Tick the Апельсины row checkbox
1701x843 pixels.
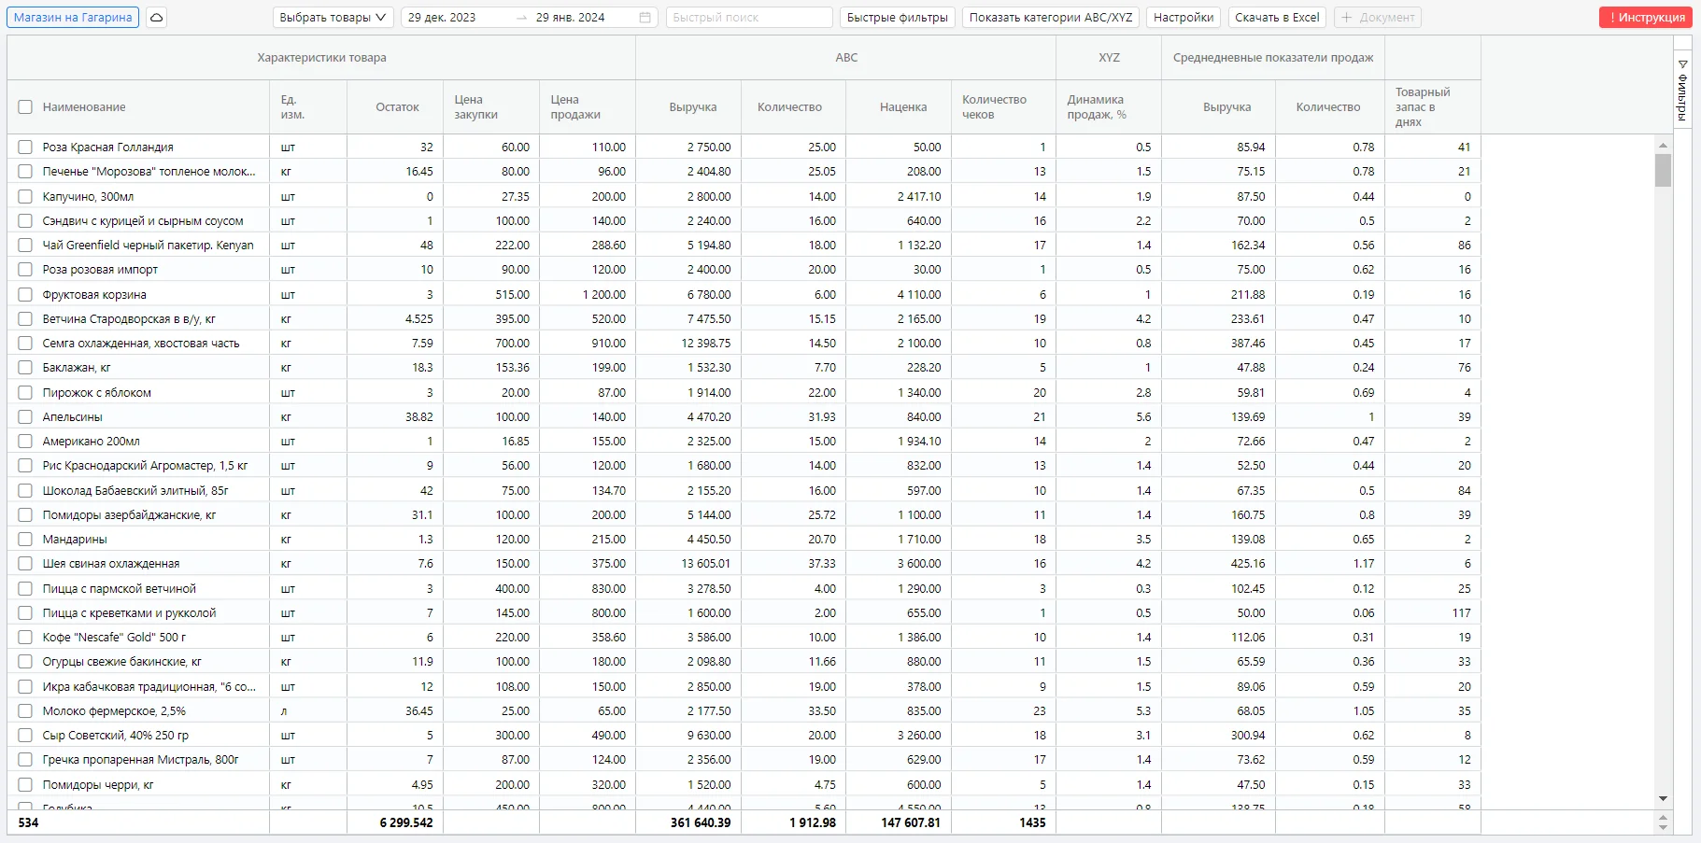25,417
